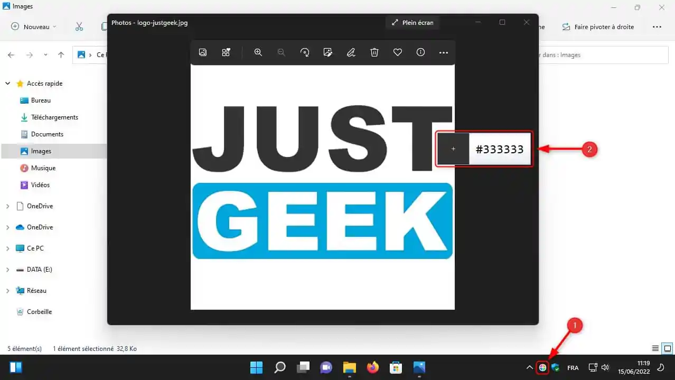Click Windows widgets icon at taskbar left

tap(16, 367)
